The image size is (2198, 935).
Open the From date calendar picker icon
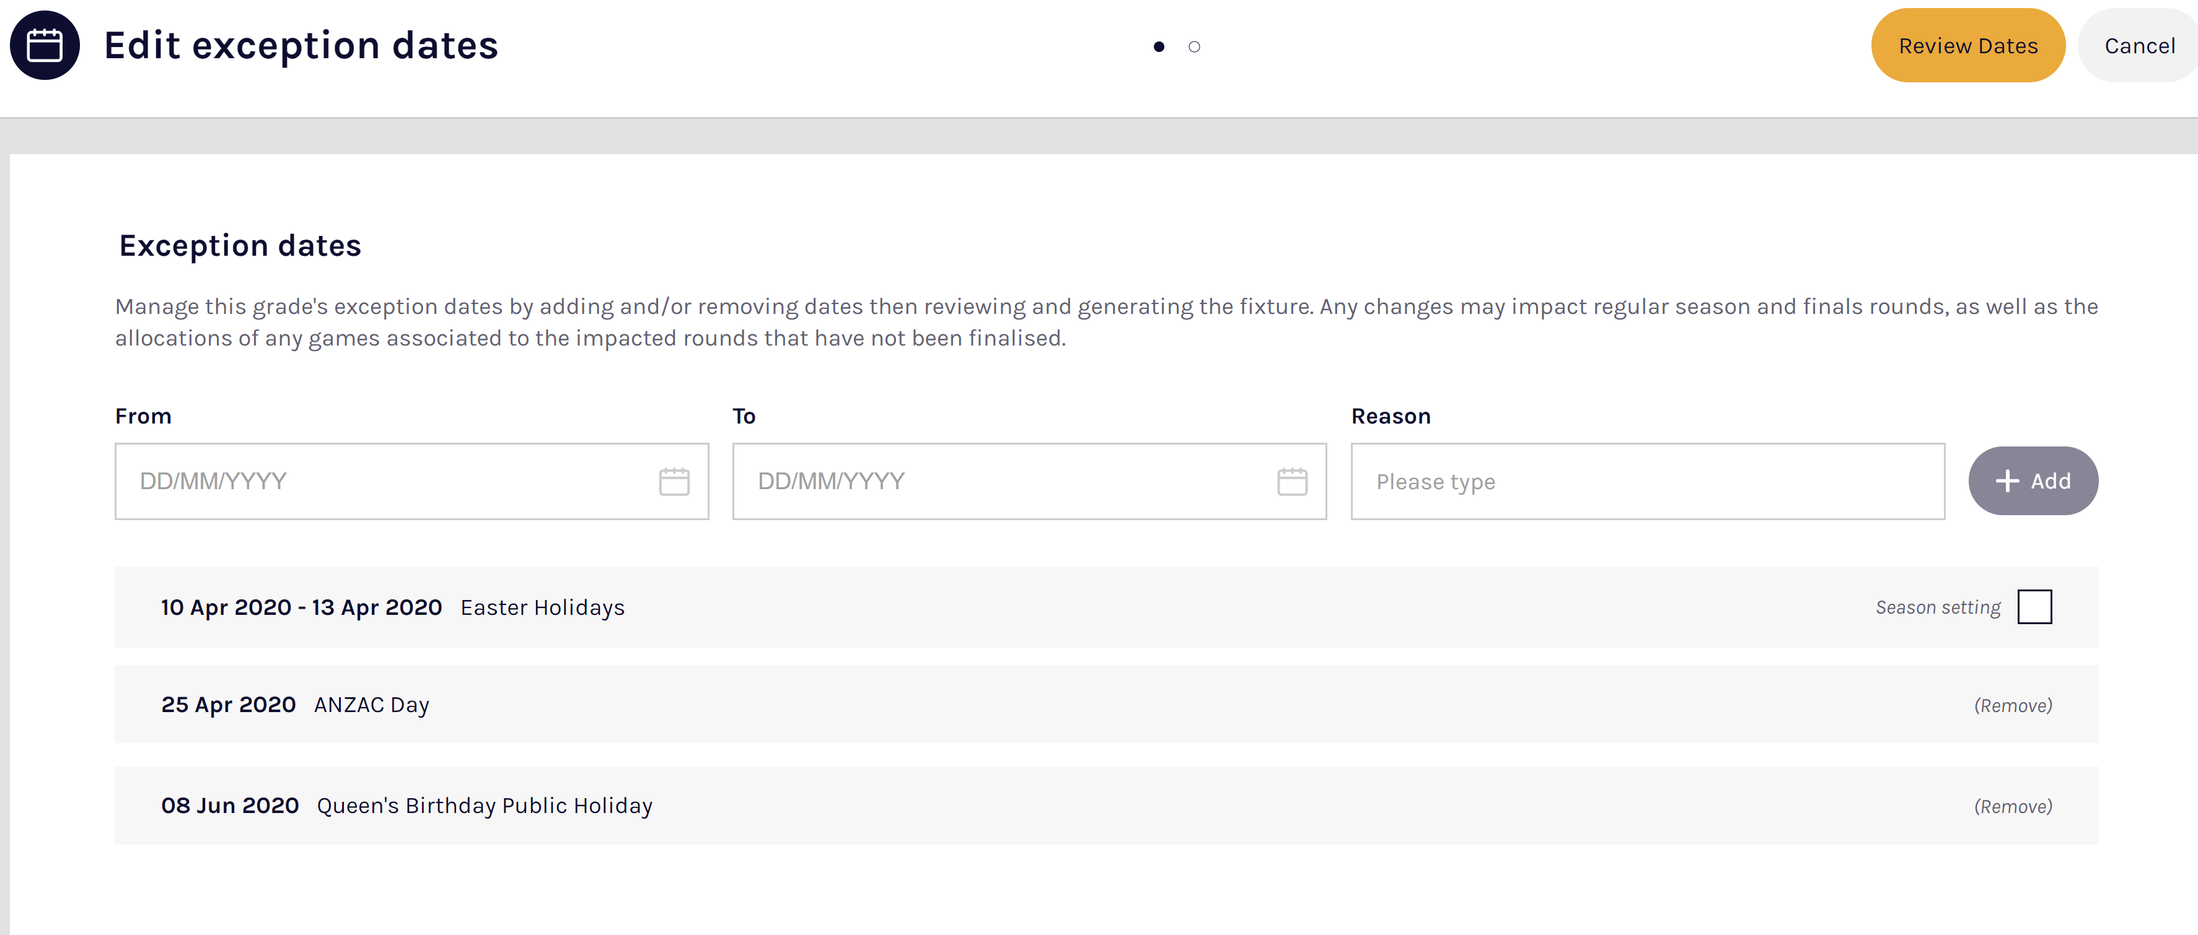673,482
